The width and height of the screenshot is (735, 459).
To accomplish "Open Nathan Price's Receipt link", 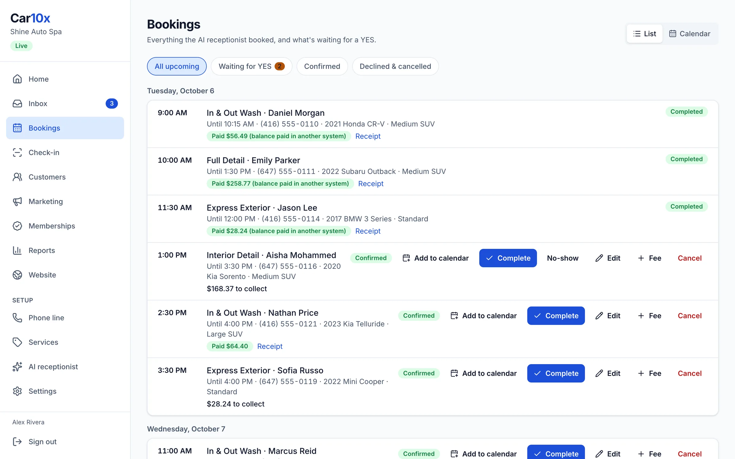I will (x=270, y=346).
